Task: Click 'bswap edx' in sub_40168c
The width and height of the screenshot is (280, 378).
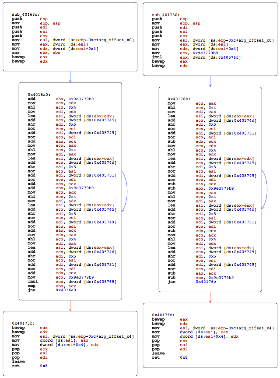Action: click(30, 61)
